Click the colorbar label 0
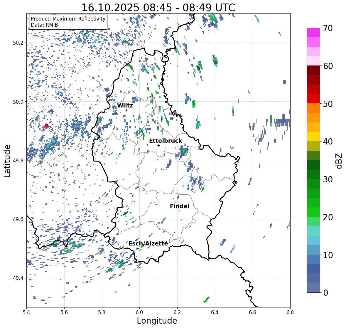This screenshot has height=328, width=346. point(326,293)
